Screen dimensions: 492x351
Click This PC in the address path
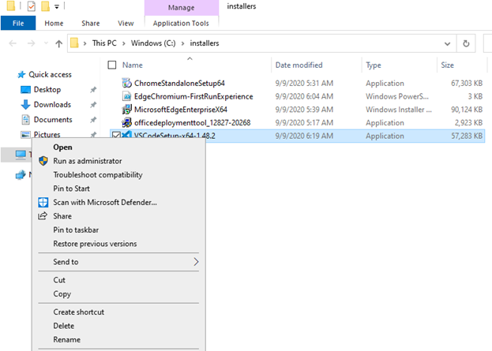[104, 43]
